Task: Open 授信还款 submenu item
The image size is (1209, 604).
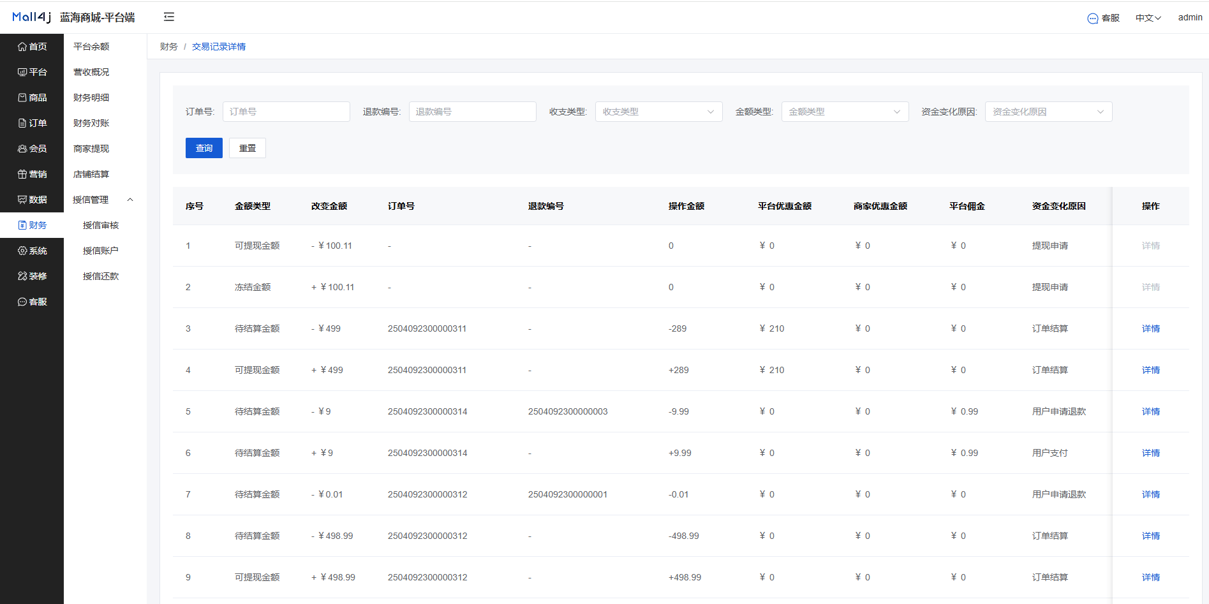Action: click(101, 276)
